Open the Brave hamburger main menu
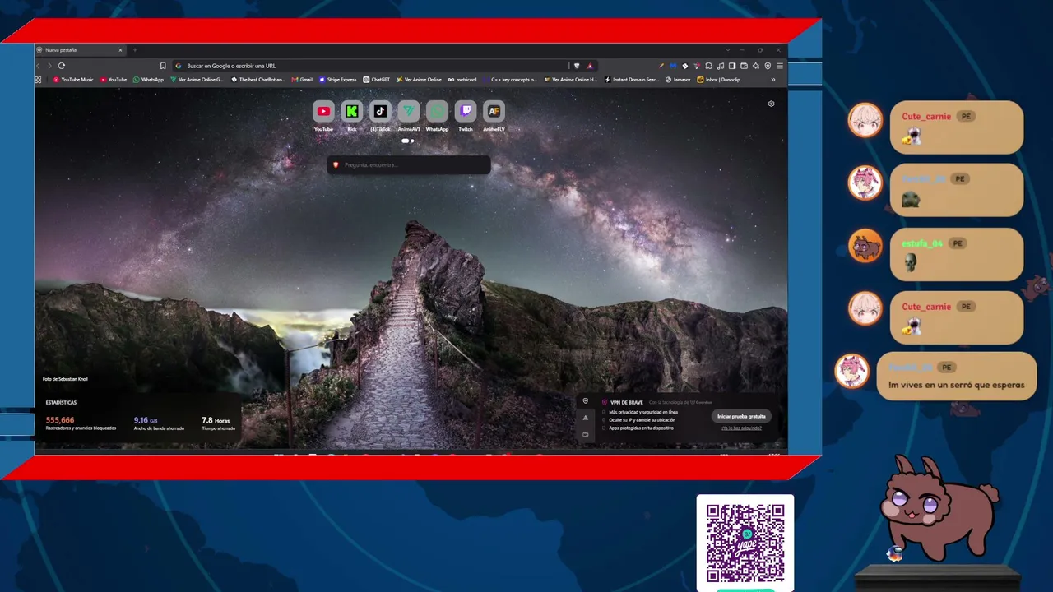The width and height of the screenshot is (1053, 592). tap(780, 66)
